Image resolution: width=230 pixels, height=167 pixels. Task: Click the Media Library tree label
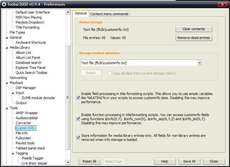pyautogui.click(x=20, y=47)
